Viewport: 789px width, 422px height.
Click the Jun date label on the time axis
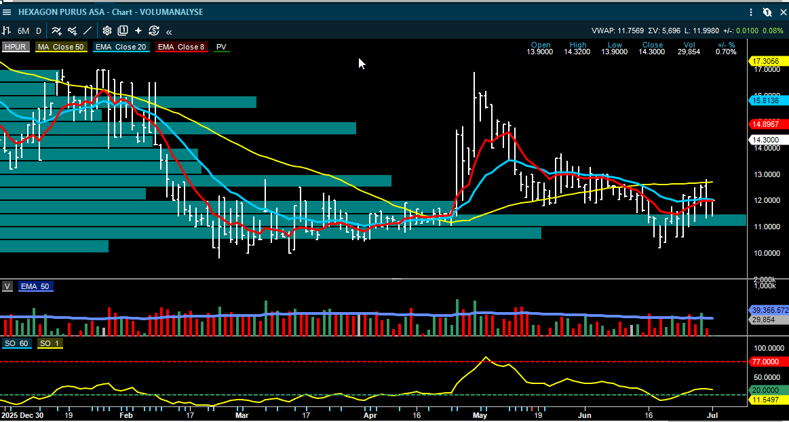[585, 416]
